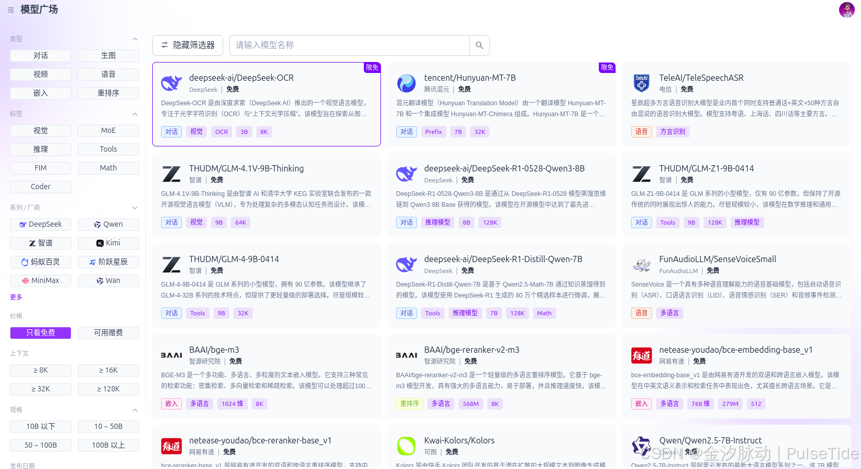
Task: Click the model name search input field
Action: [349, 45]
